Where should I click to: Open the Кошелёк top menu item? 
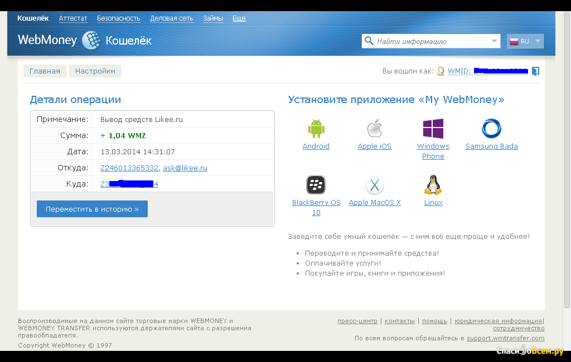[x=33, y=18]
